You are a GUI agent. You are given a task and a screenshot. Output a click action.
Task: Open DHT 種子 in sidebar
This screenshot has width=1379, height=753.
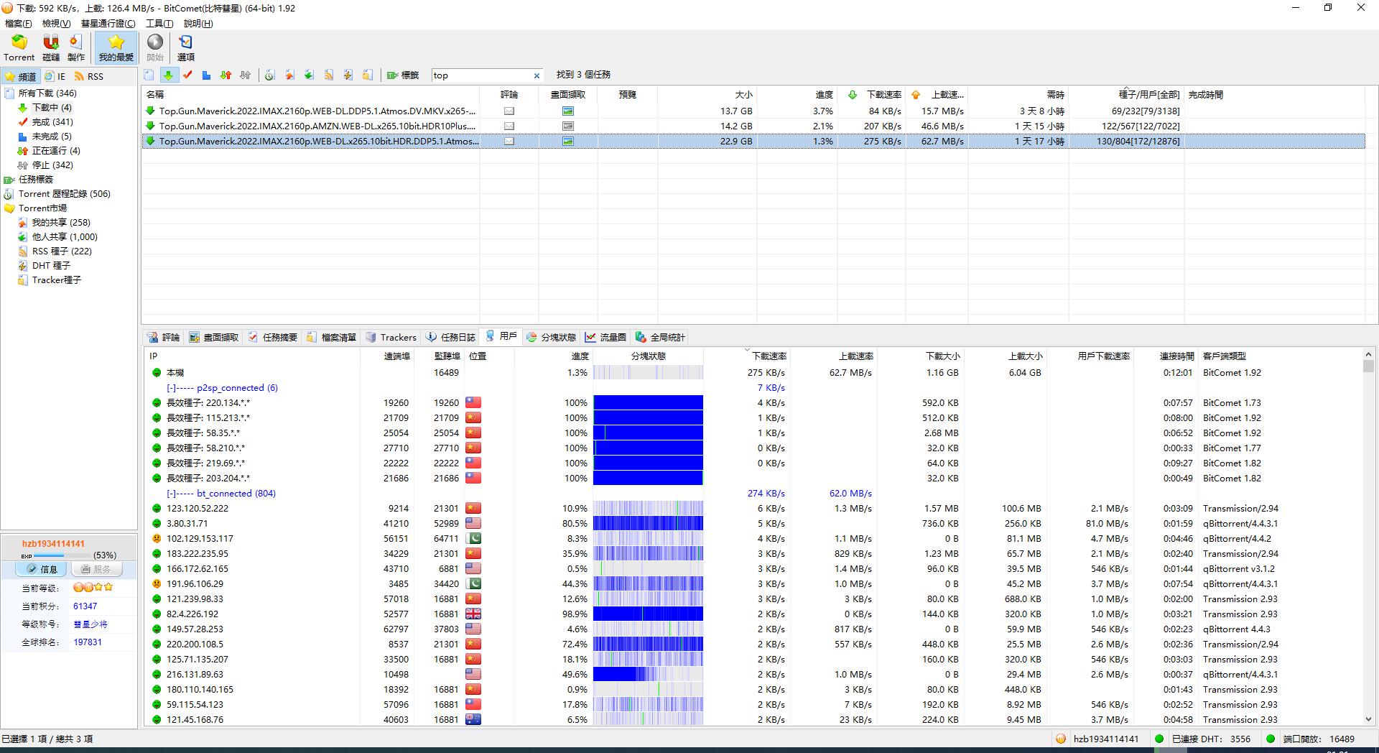pos(51,266)
